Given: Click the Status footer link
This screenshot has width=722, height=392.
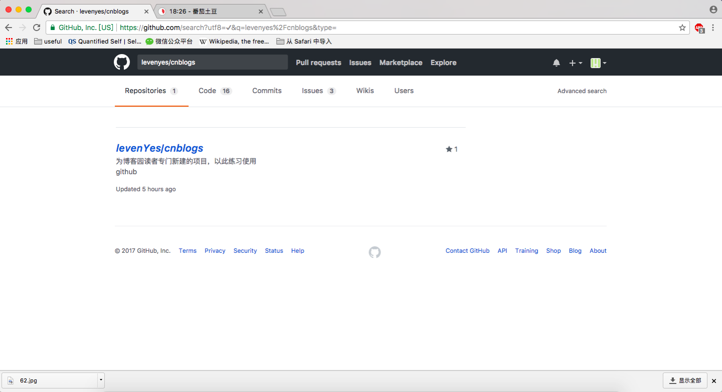Looking at the screenshot, I should 274,251.
